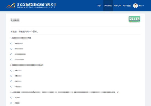
Task: Expand the 测试 user dropdown arrow
Action: pyautogui.click(x=143, y=6)
